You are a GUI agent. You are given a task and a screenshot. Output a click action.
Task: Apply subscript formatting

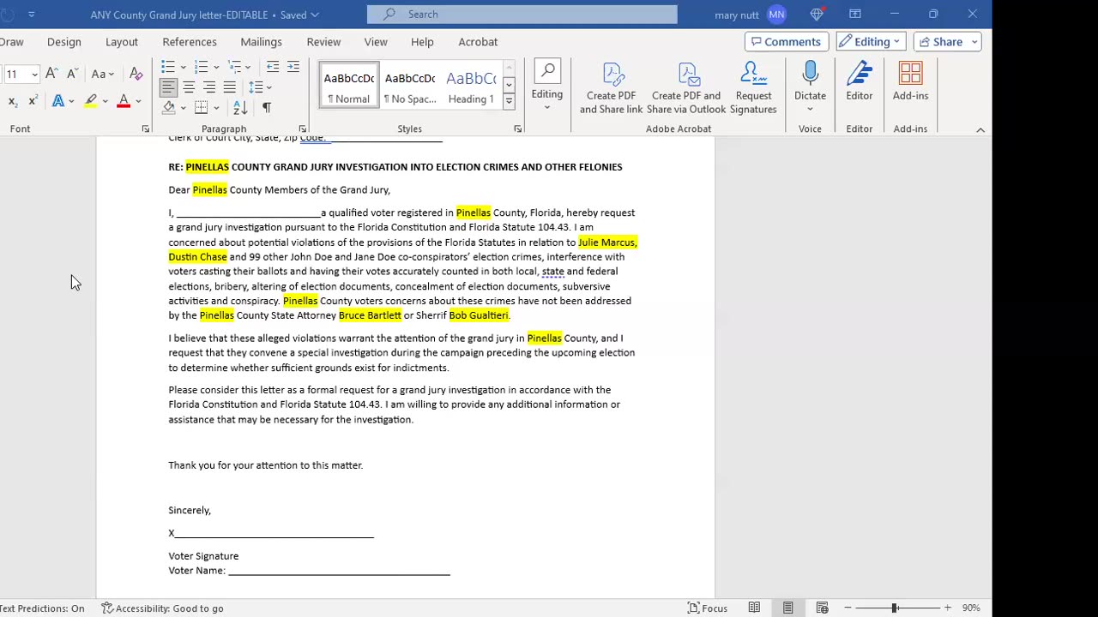(x=12, y=101)
